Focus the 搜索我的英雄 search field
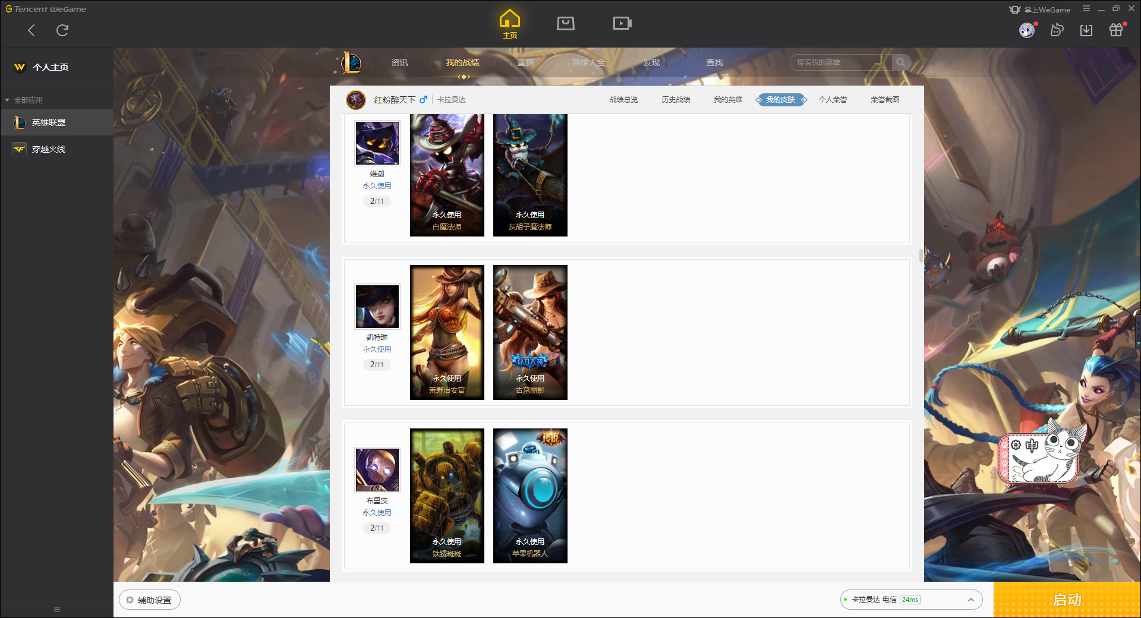The width and height of the screenshot is (1141, 618). (x=841, y=62)
